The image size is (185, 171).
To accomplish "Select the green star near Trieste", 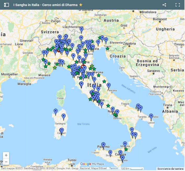I will [108, 49].
